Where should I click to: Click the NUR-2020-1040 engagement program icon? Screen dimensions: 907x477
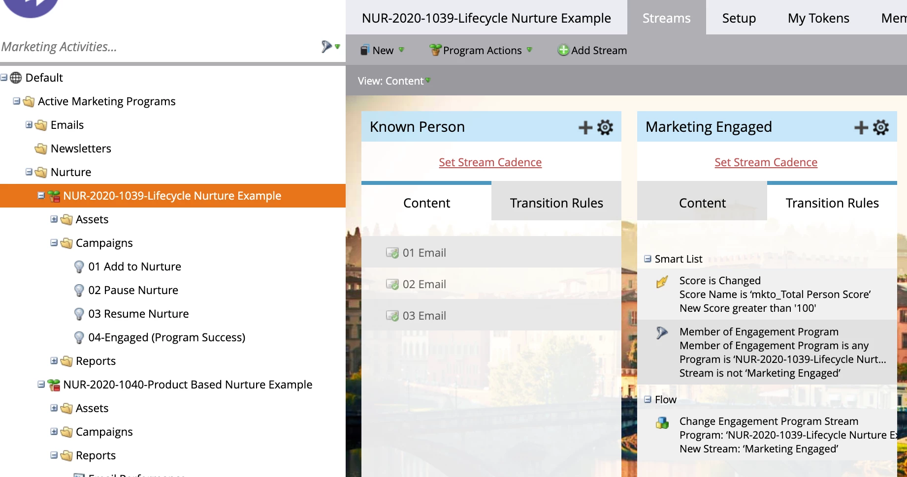(x=54, y=385)
